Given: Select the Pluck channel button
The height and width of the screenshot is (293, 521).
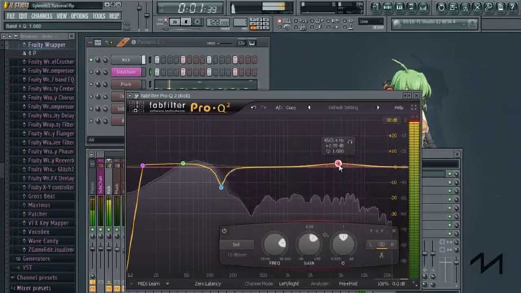Looking at the screenshot, I should 126,84.
